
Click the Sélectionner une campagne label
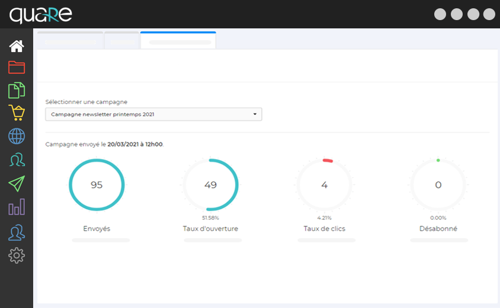click(x=86, y=102)
